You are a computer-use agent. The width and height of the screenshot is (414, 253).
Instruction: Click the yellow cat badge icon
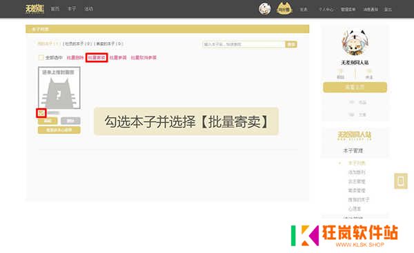[284, 9]
